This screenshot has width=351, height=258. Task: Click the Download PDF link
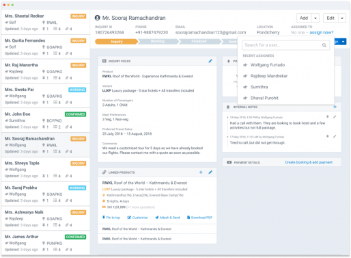pyautogui.click(x=199, y=218)
